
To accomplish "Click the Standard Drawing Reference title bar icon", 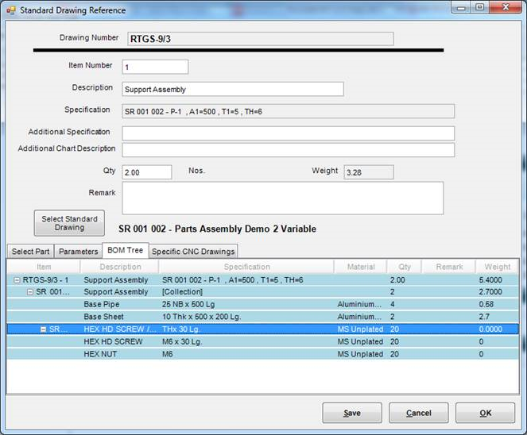I will [x=10, y=10].
